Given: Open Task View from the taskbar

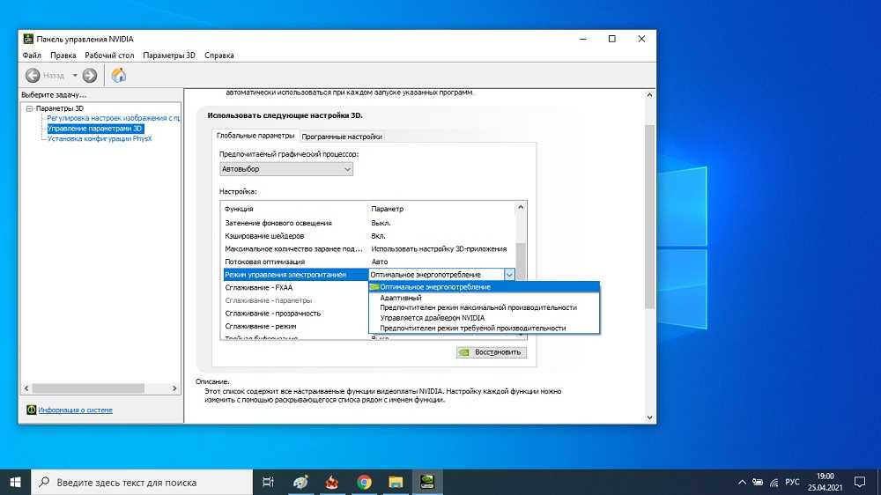Looking at the screenshot, I should point(269,482).
